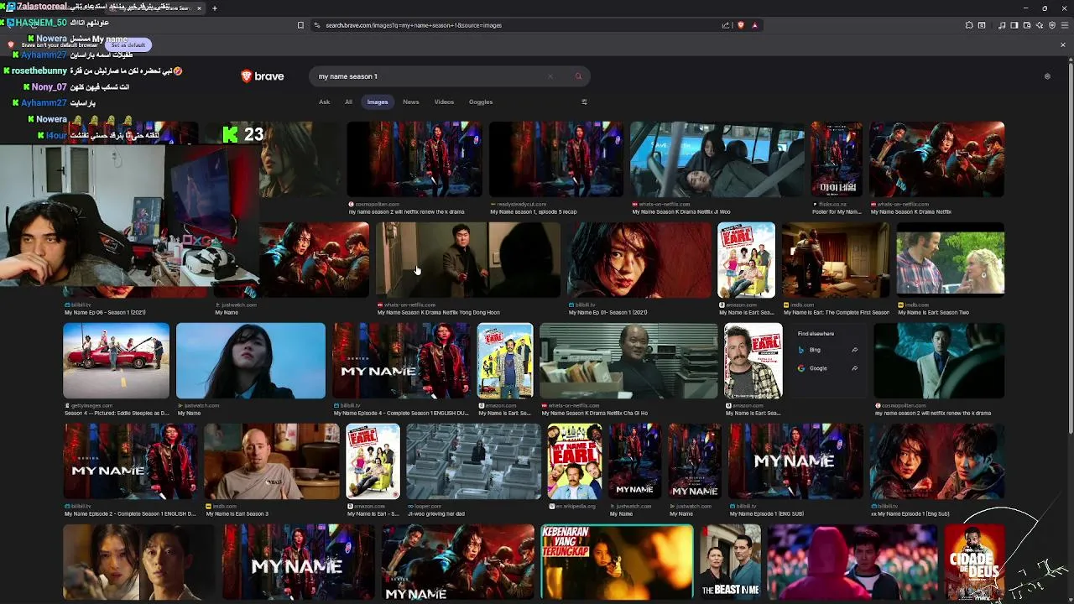Open Brave Rewards triangle icon
The image size is (1074, 604).
[x=754, y=25]
